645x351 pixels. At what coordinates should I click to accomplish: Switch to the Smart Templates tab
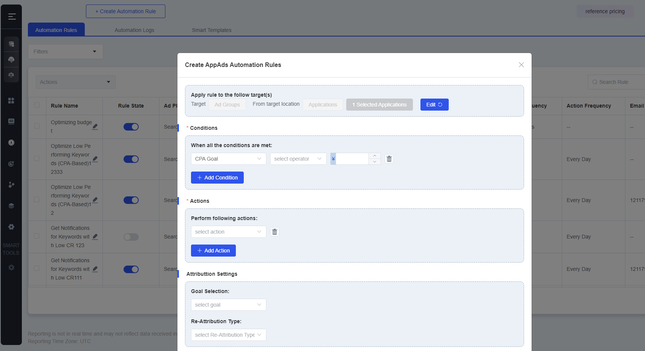pyautogui.click(x=212, y=30)
